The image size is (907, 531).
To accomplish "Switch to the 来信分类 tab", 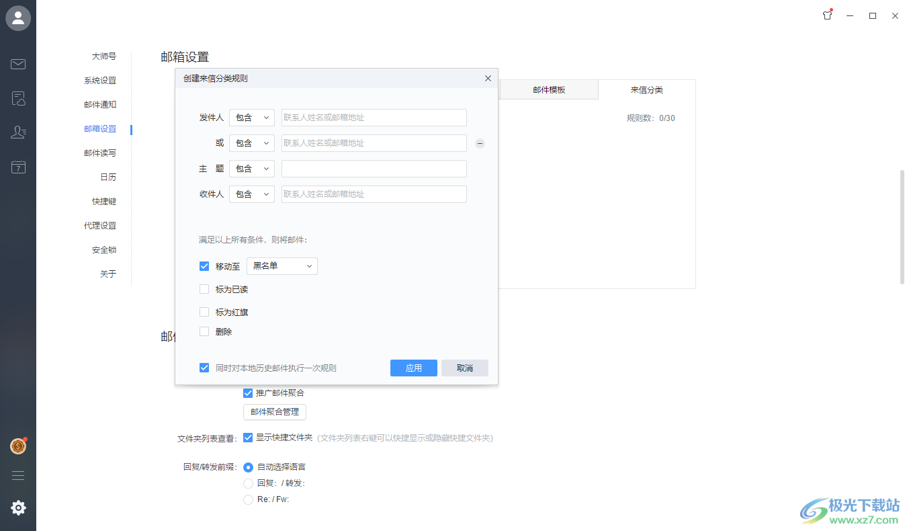I will coord(646,89).
